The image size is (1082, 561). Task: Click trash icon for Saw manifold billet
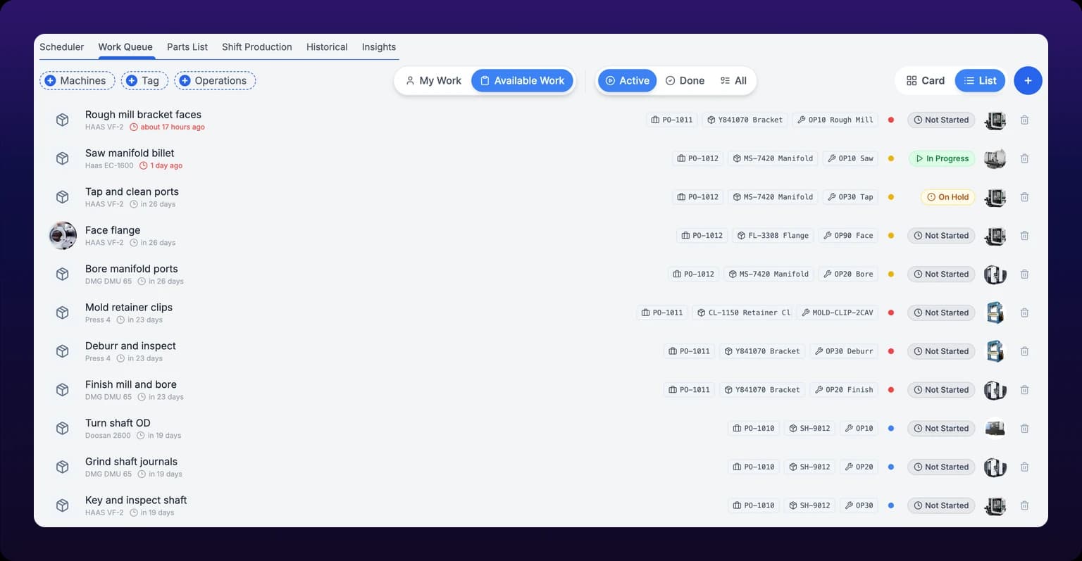tap(1024, 159)
